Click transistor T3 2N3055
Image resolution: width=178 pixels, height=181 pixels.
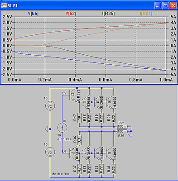(86, 103)
